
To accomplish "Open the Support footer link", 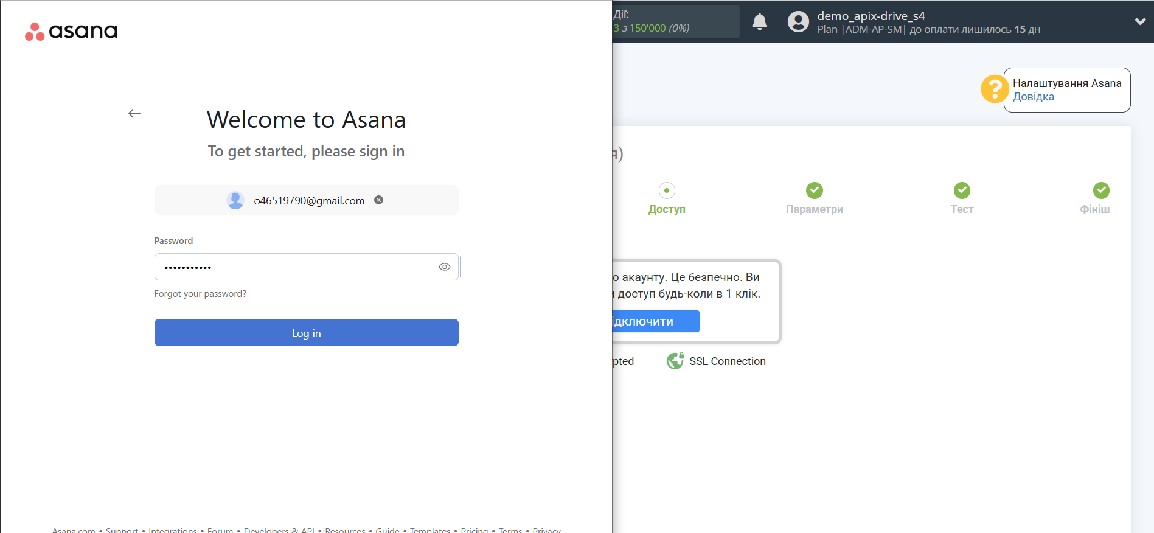I will (122, 529).
